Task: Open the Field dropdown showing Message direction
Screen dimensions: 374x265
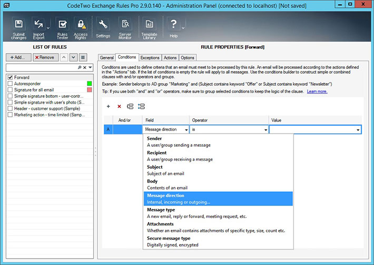Action: pos(166,129)
